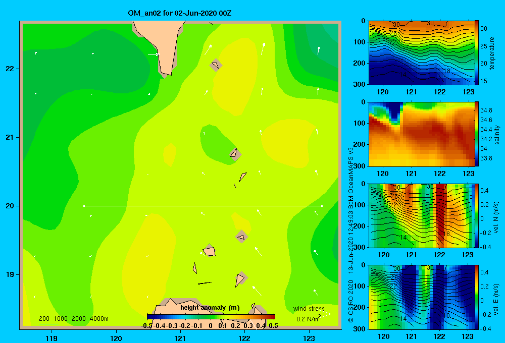The height and width of the screenshot is (343, 505).
Task: Click the title 'OM_an02 for 02-Jun-2020 00Z'
Action: pos(179,13)
